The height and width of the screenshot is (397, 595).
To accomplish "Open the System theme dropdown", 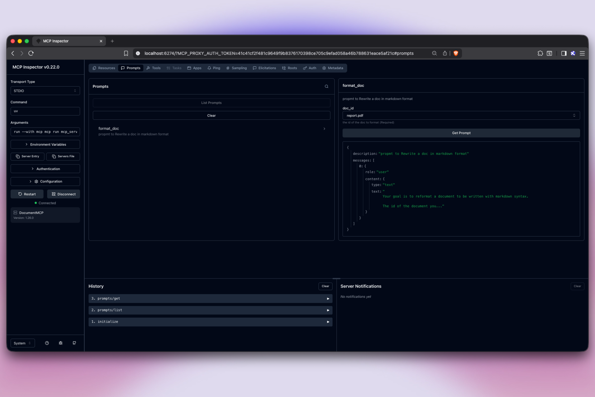I will pos(23,343).
